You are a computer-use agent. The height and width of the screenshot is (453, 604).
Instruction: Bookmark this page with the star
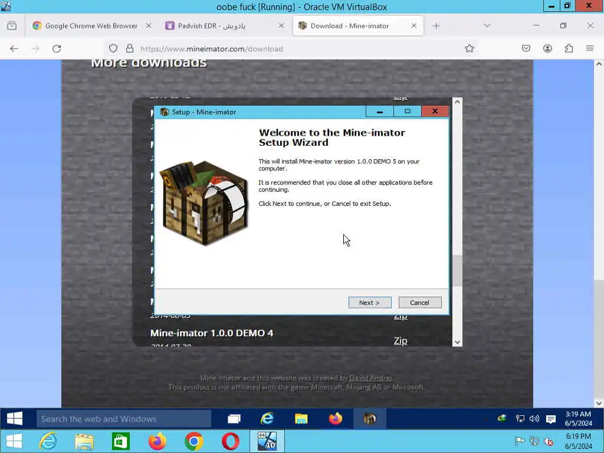[469, 48]
